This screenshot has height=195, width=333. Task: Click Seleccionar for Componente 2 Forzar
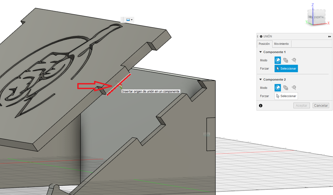point(286,96)
